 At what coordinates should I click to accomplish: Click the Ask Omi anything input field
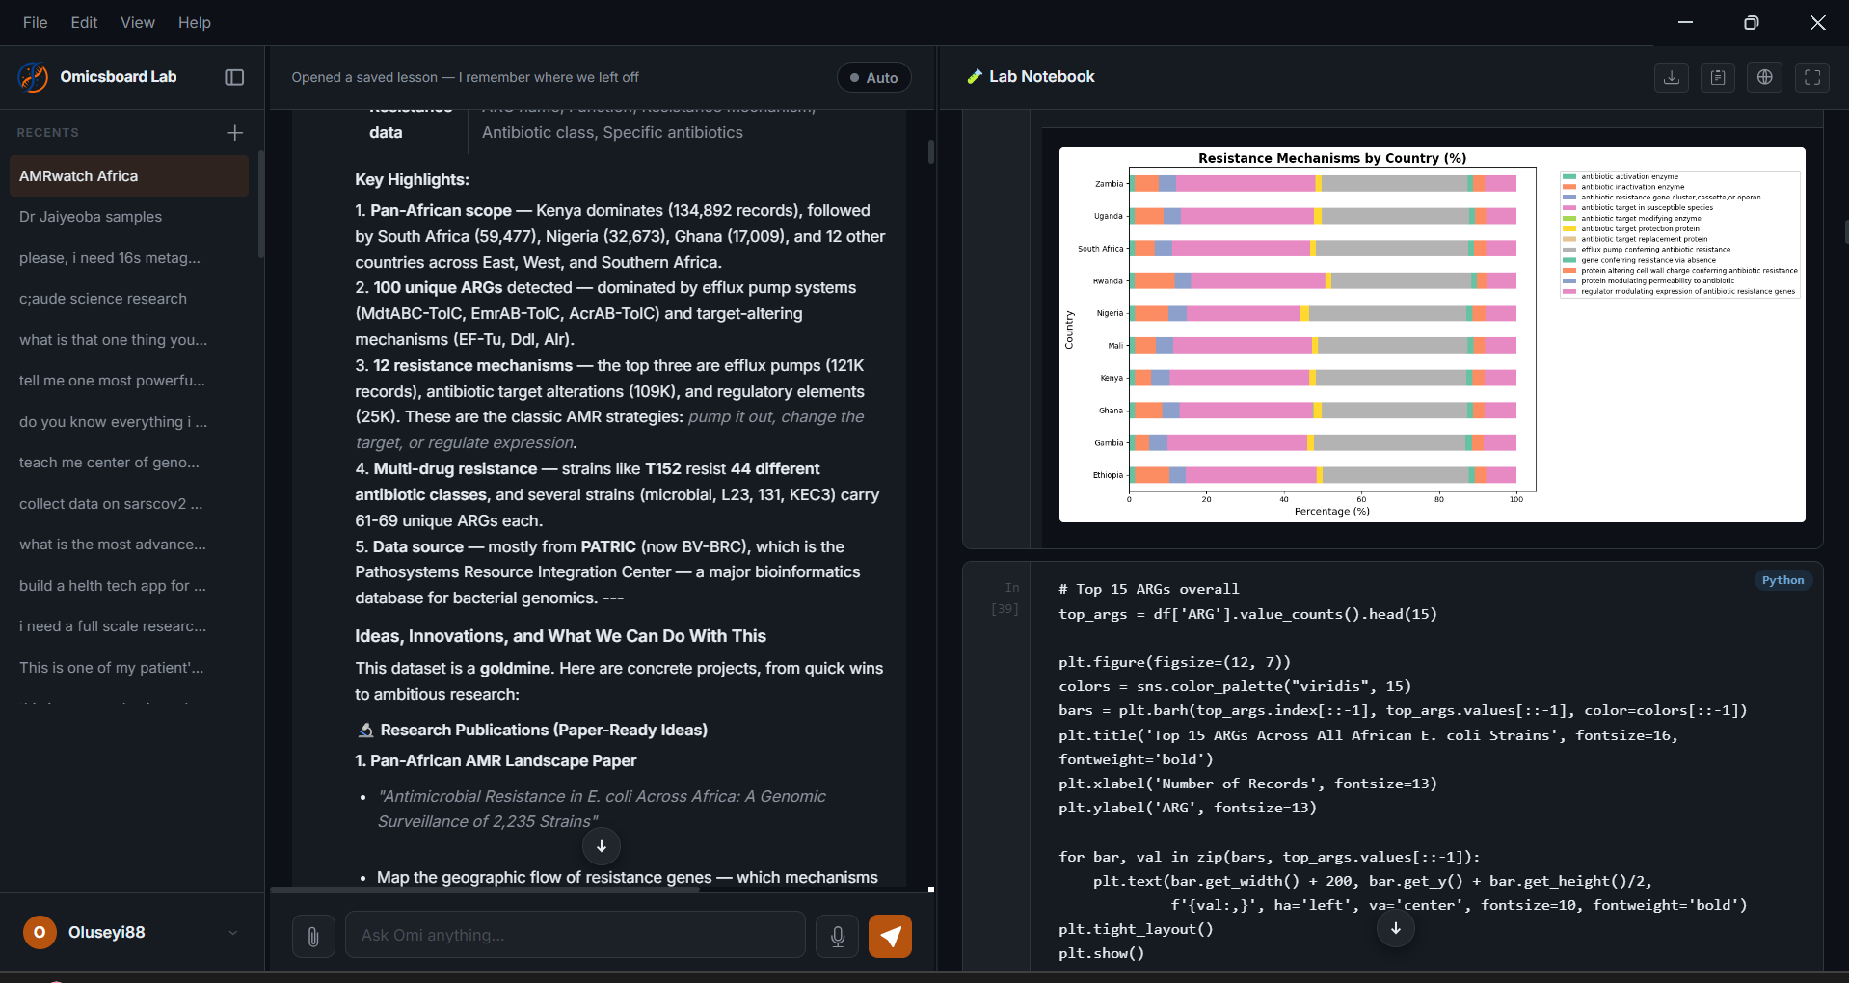click(x=576, y=935)
